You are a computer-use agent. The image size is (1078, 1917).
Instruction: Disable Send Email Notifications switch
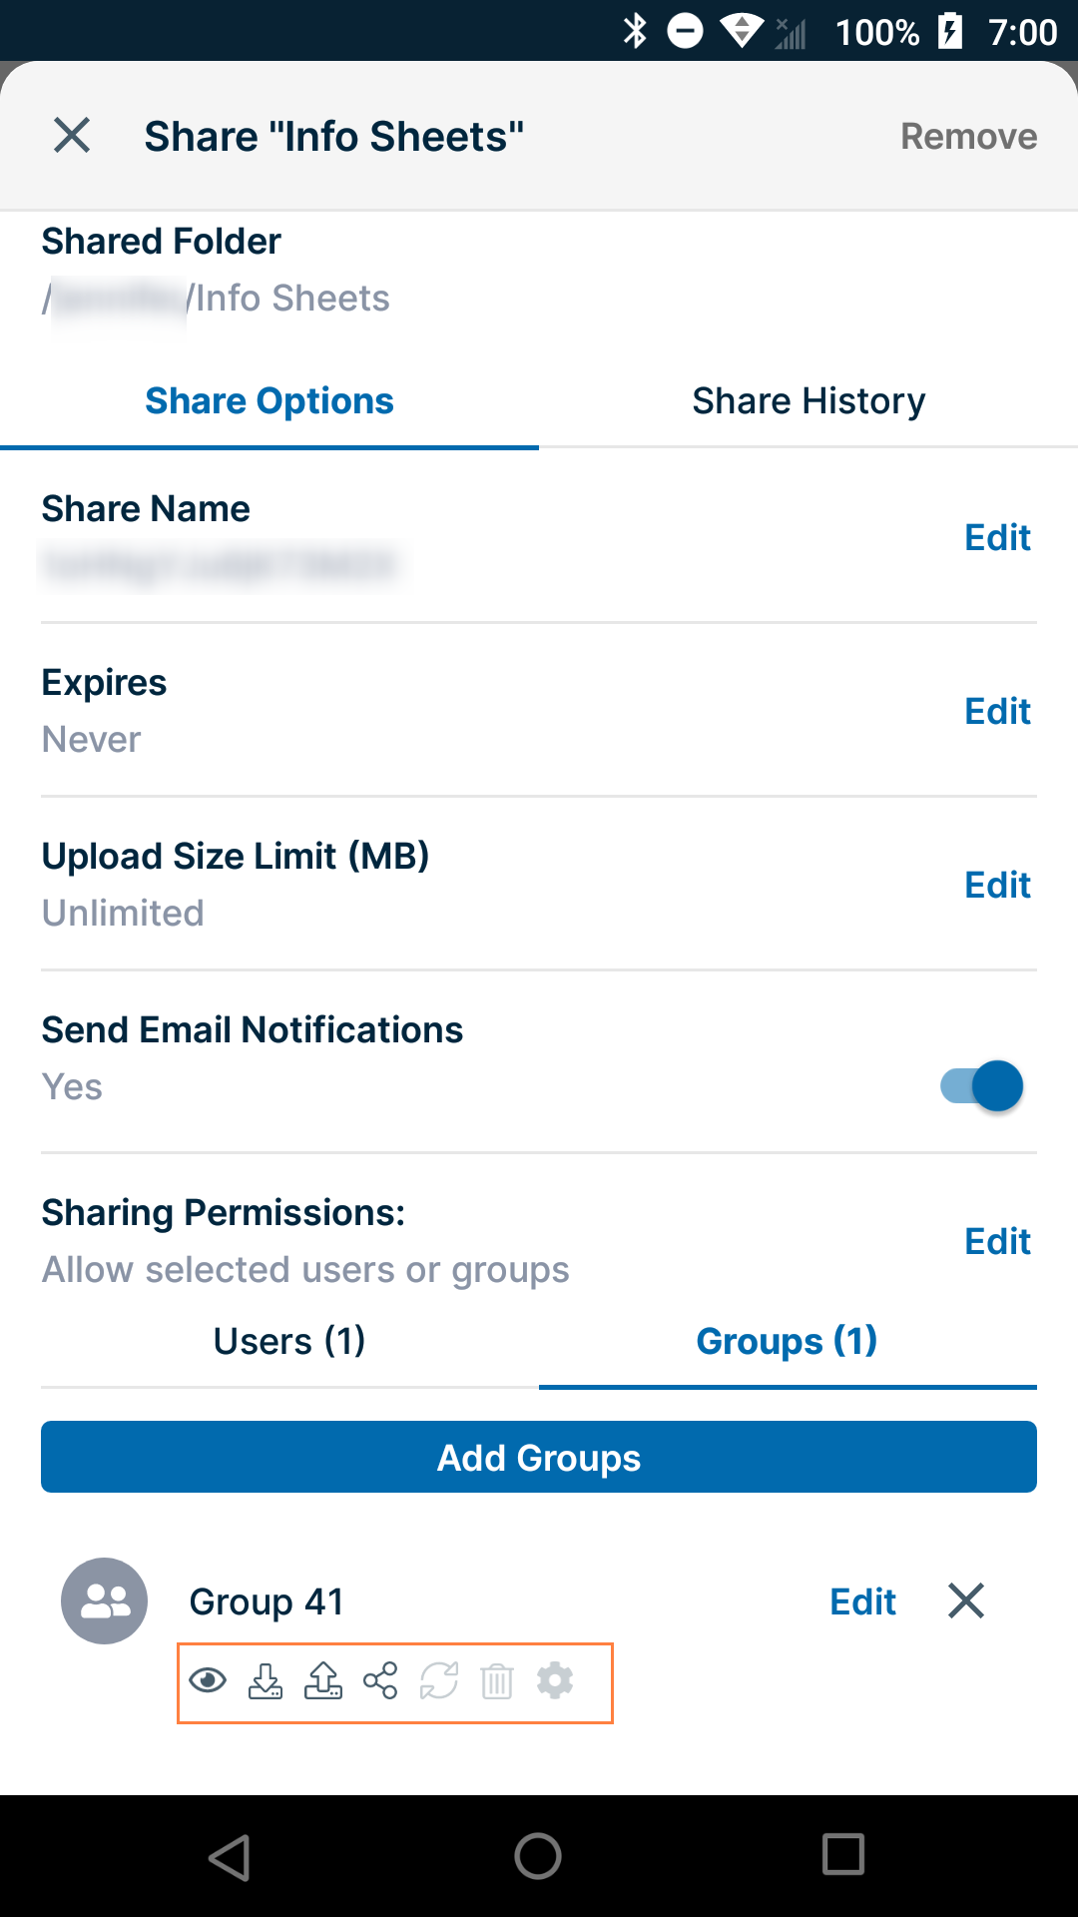click(x=982, y=1085)
